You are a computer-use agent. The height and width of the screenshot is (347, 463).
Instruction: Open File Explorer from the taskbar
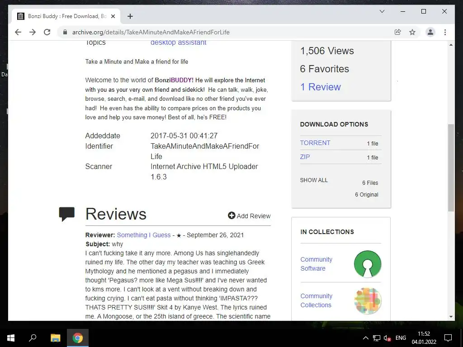55,338
